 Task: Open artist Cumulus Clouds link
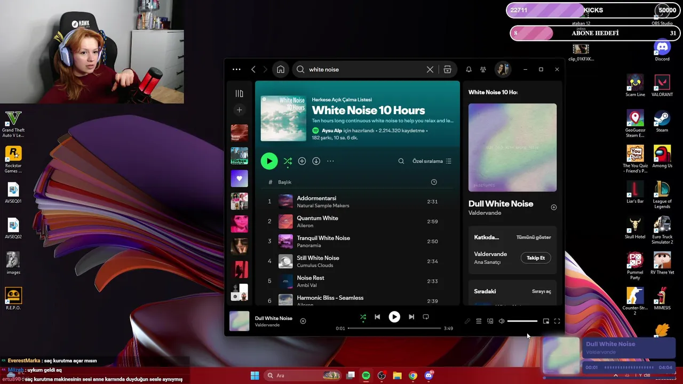(315, 265)
